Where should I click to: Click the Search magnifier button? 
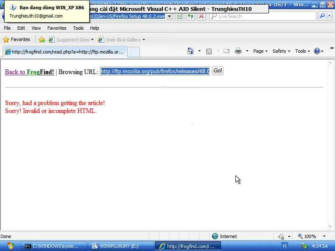(322, 16)
